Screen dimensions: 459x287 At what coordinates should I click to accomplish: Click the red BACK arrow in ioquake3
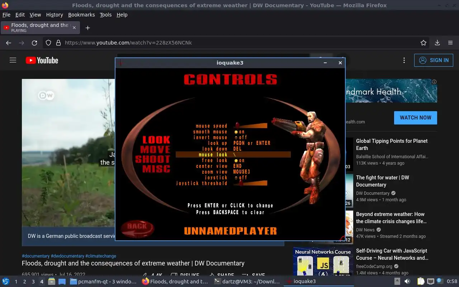(137, 229)
